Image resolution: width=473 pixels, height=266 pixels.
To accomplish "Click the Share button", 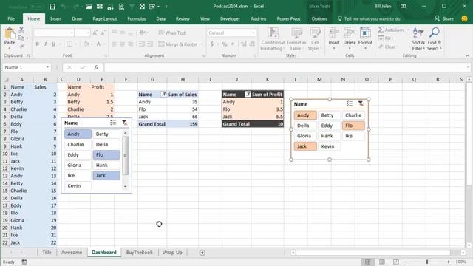I will point(444,18).
